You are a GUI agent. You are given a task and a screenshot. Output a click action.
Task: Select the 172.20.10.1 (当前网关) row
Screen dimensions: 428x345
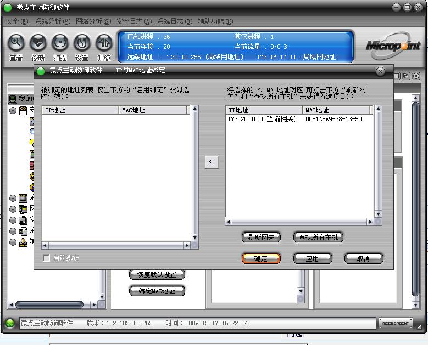coord(299,119)
